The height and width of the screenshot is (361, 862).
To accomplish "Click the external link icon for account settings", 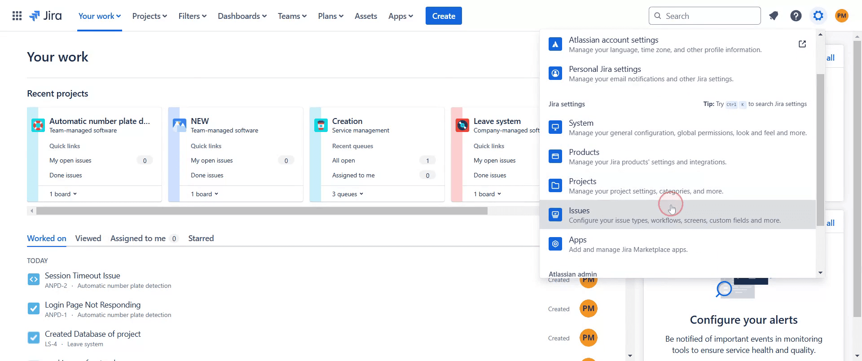I will click(802, 44).
